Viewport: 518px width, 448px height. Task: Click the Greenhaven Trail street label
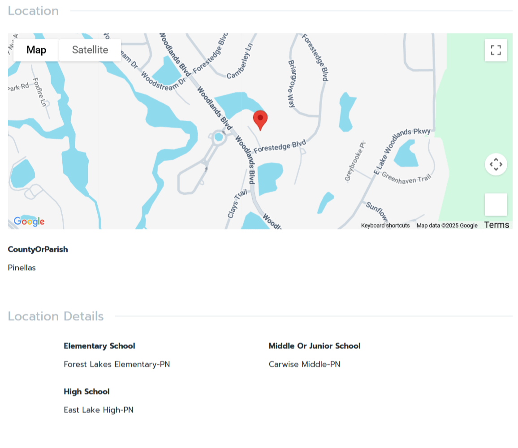click(406, 177)
